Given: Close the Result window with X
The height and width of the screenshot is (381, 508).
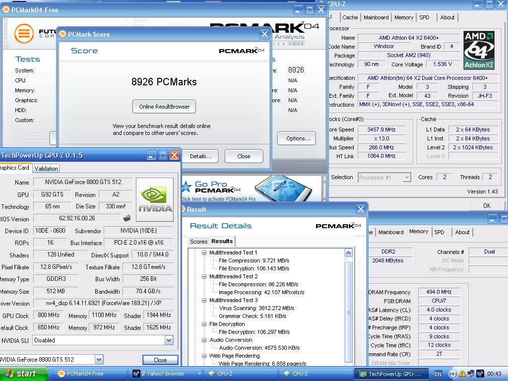Looking at the screenshot, I should pyautogui.click(x=361, y=209).
